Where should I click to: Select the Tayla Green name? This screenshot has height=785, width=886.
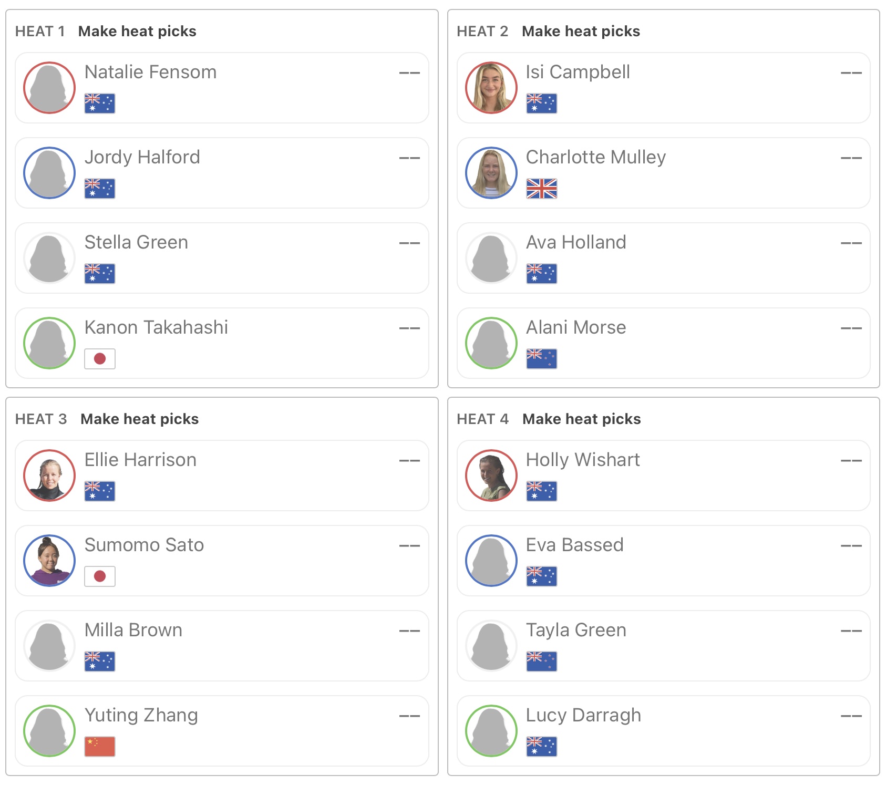576,630
